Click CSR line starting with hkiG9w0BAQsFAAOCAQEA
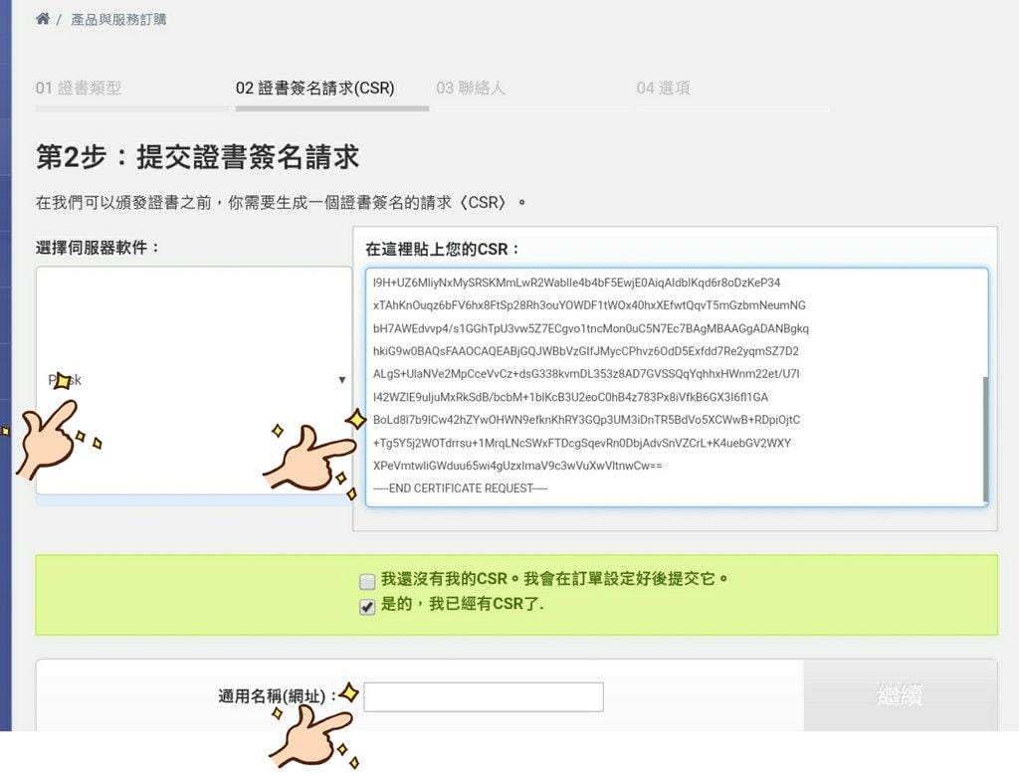The width and height of the screenshot is (1019, 774). (585, 351)
